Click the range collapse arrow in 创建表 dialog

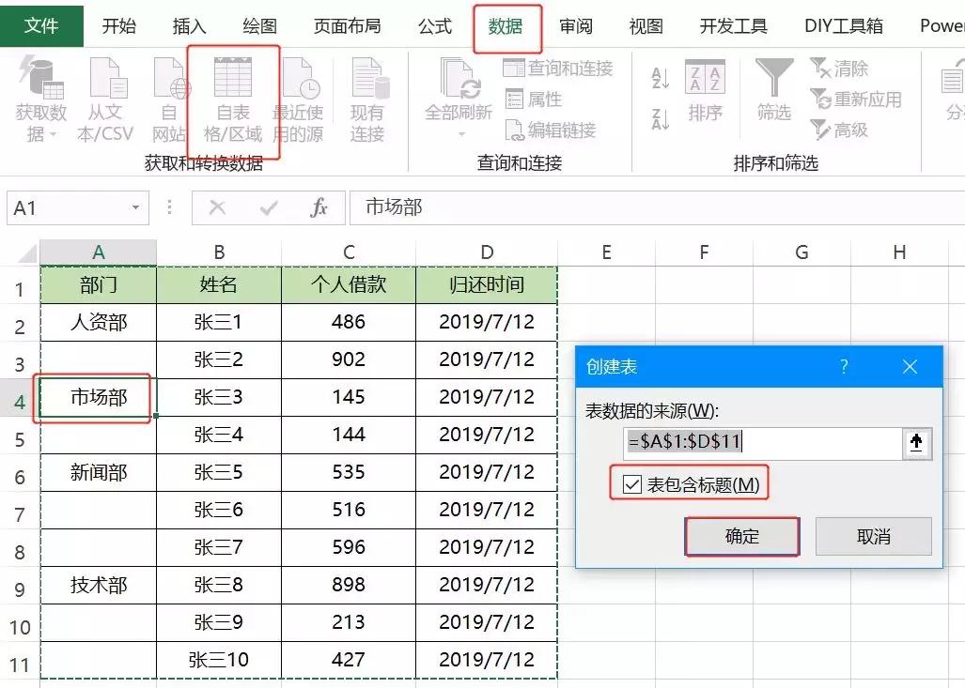pyautogui.click(x=916, y=442)
